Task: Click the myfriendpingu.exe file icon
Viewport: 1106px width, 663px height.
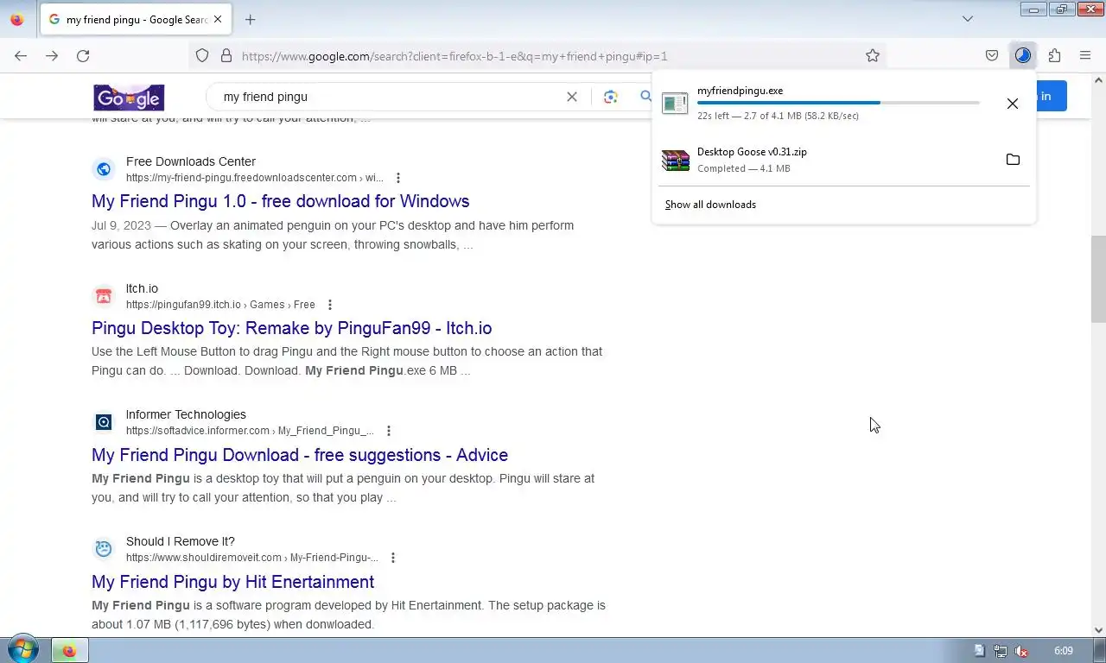Action: pyautogui.click(x=675, y=103)
